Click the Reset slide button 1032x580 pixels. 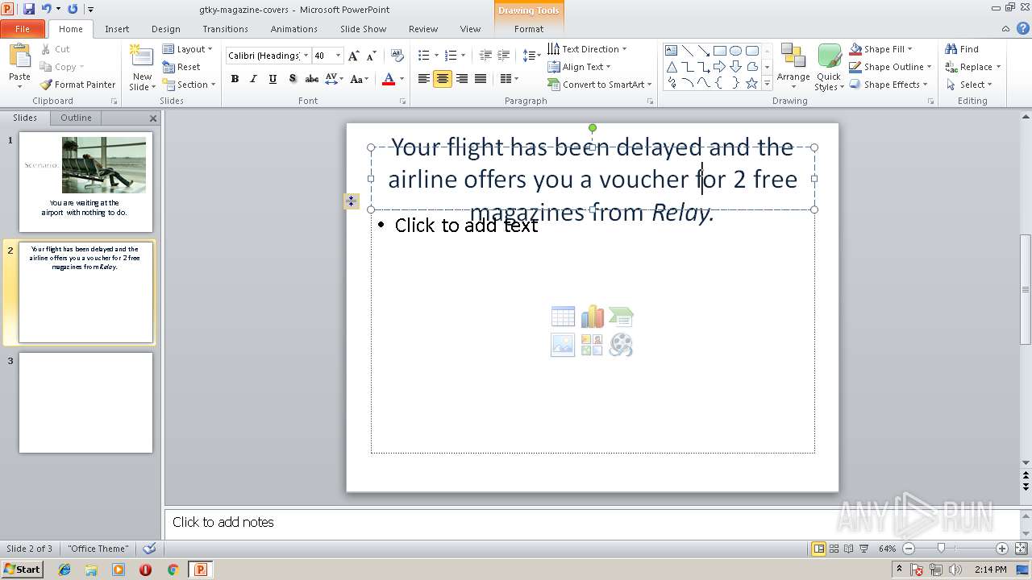tap(181, 67)
